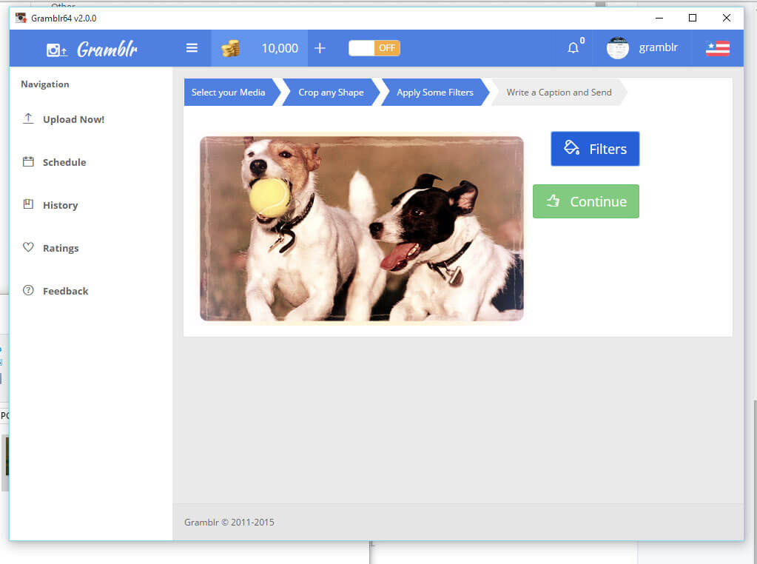Screen dimensions: 757x564
Task: Jump to Write a Caption and Send
Action: point(559,93)
